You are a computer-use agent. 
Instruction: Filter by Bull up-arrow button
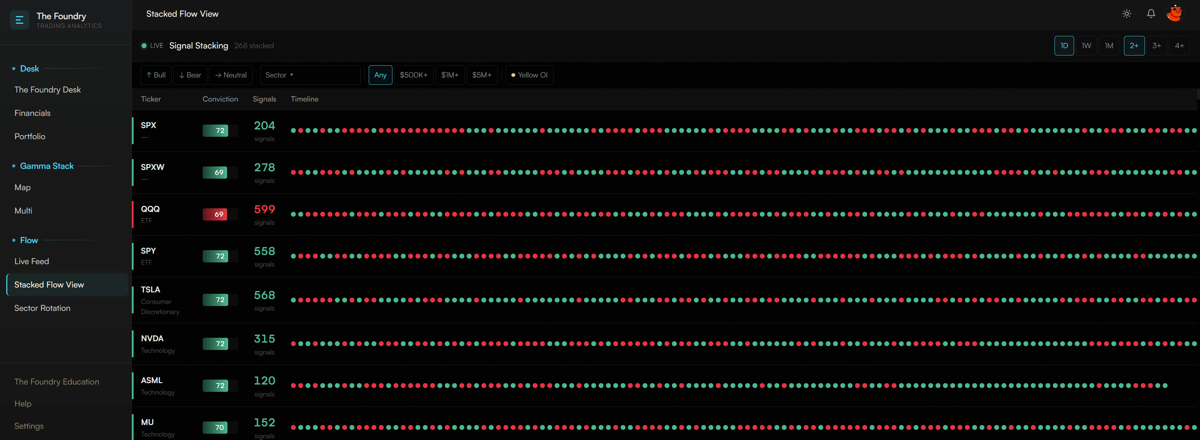pyautogui.click(x=156, y=75)
